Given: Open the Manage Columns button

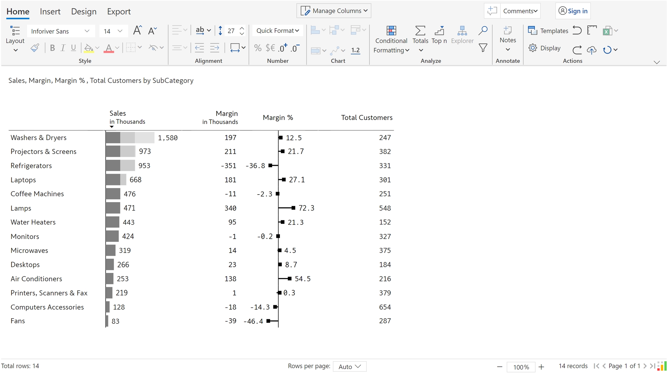Looking at the screenshot, I should [x=334, y=11].
